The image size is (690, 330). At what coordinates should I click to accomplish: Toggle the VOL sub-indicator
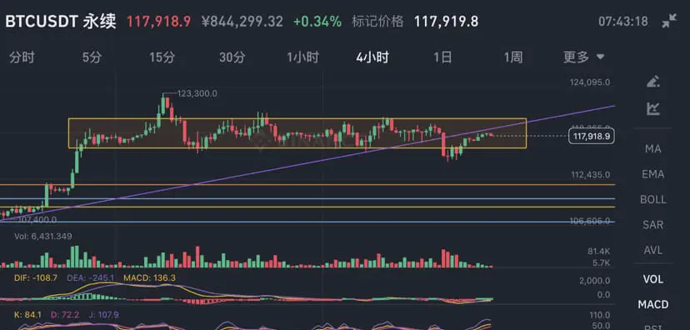pos(653,279)
